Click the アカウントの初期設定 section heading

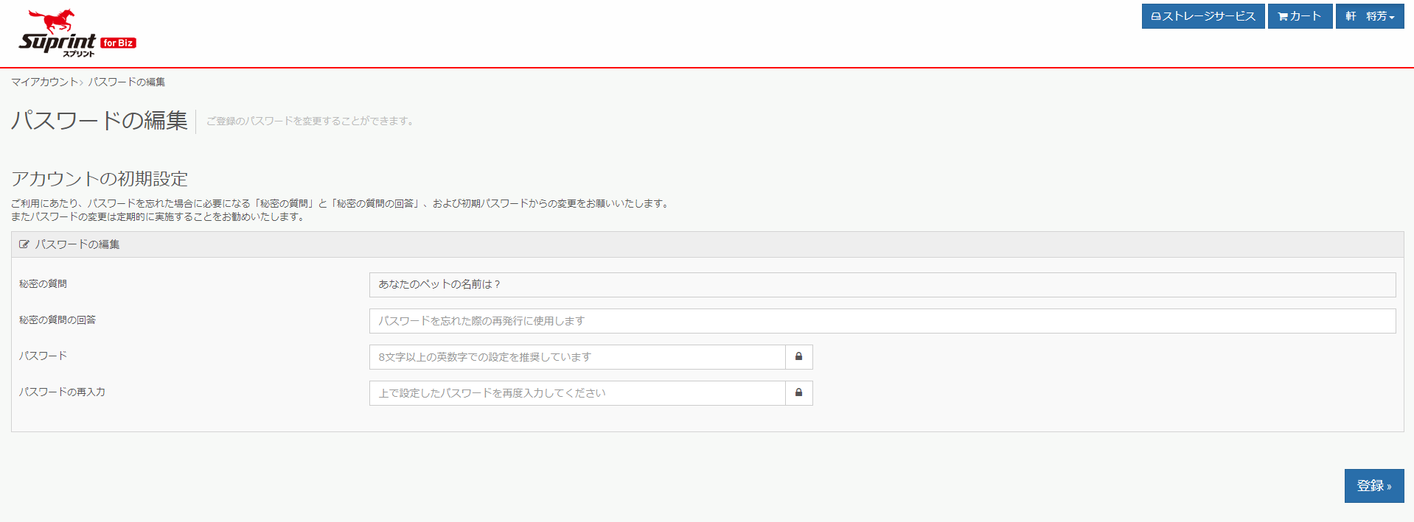point(100,179)
